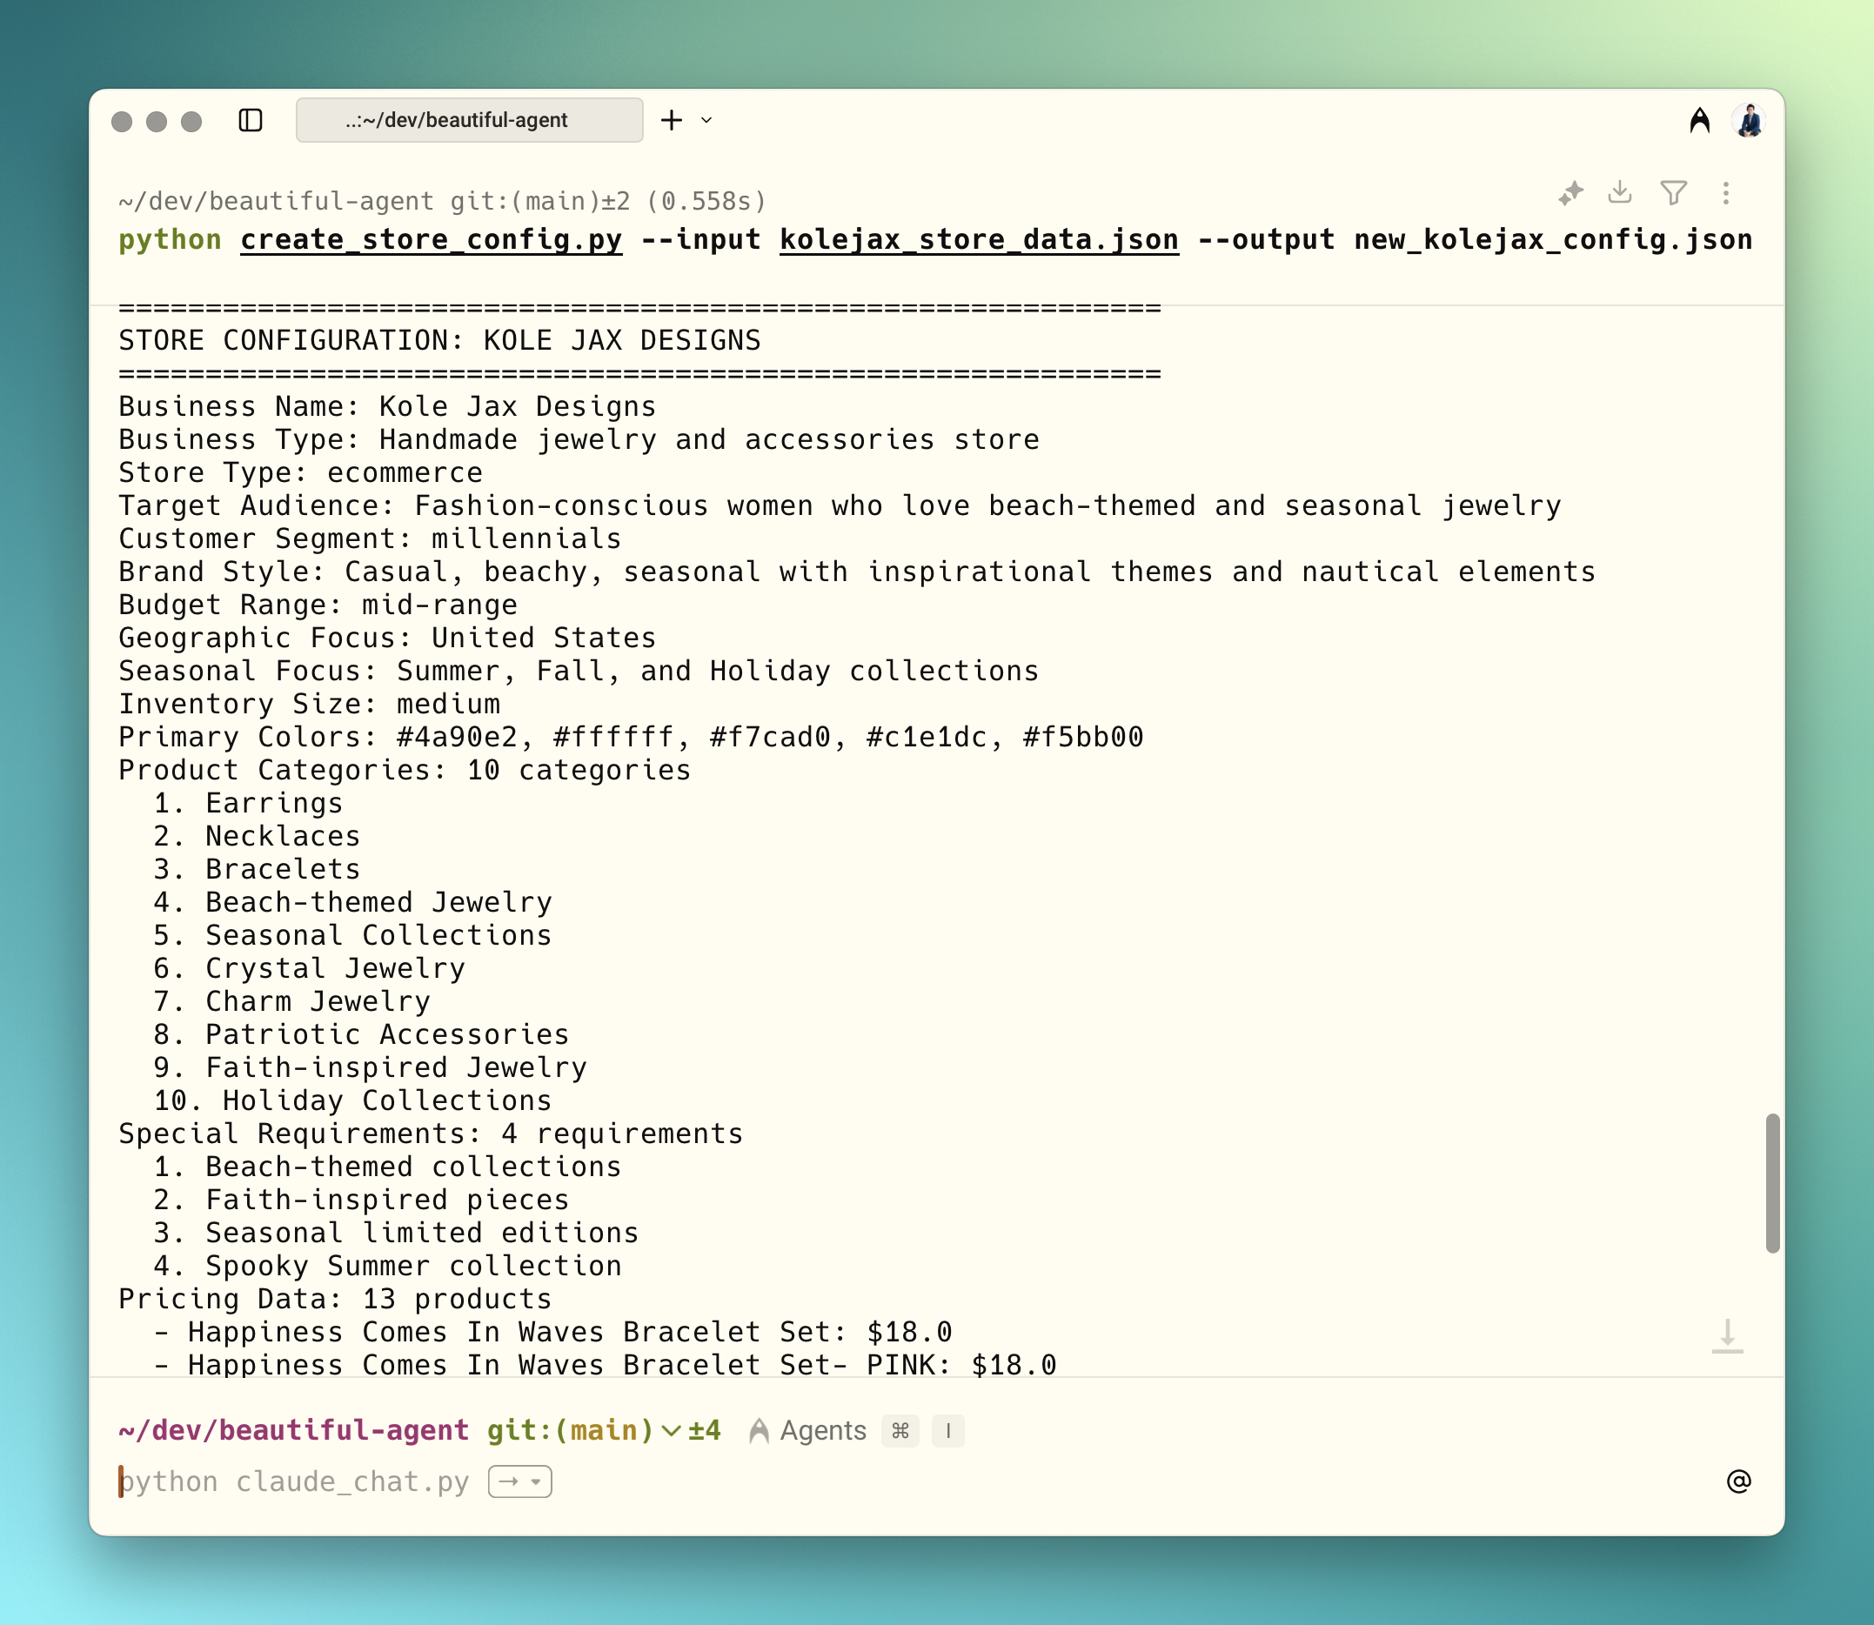Select the ~/dev/beautiful-agent tab
This screenshot has width=1874, height=1625.
click(x=469, y=120)
